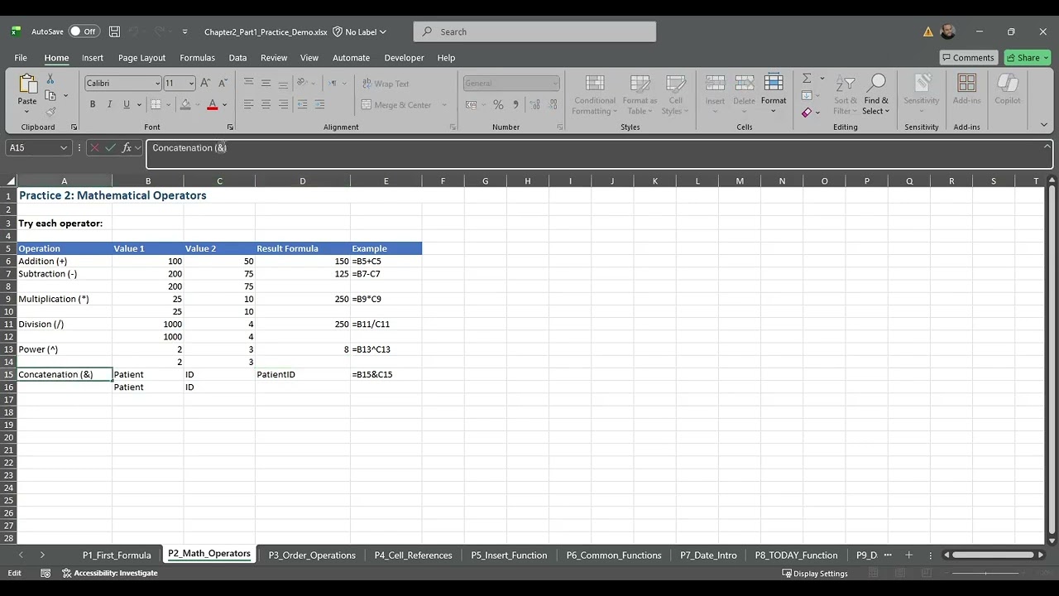1059x596 pixels.
Task: Click the Clear eraser icon
Action: tap(807, 113)
